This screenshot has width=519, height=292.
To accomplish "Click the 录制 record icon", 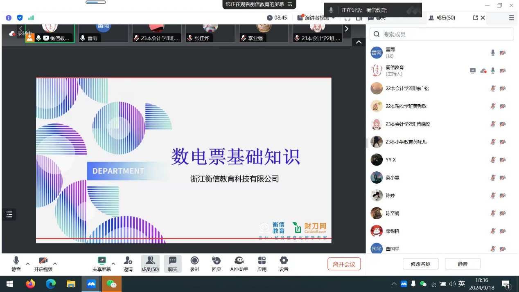I will 194,264.
